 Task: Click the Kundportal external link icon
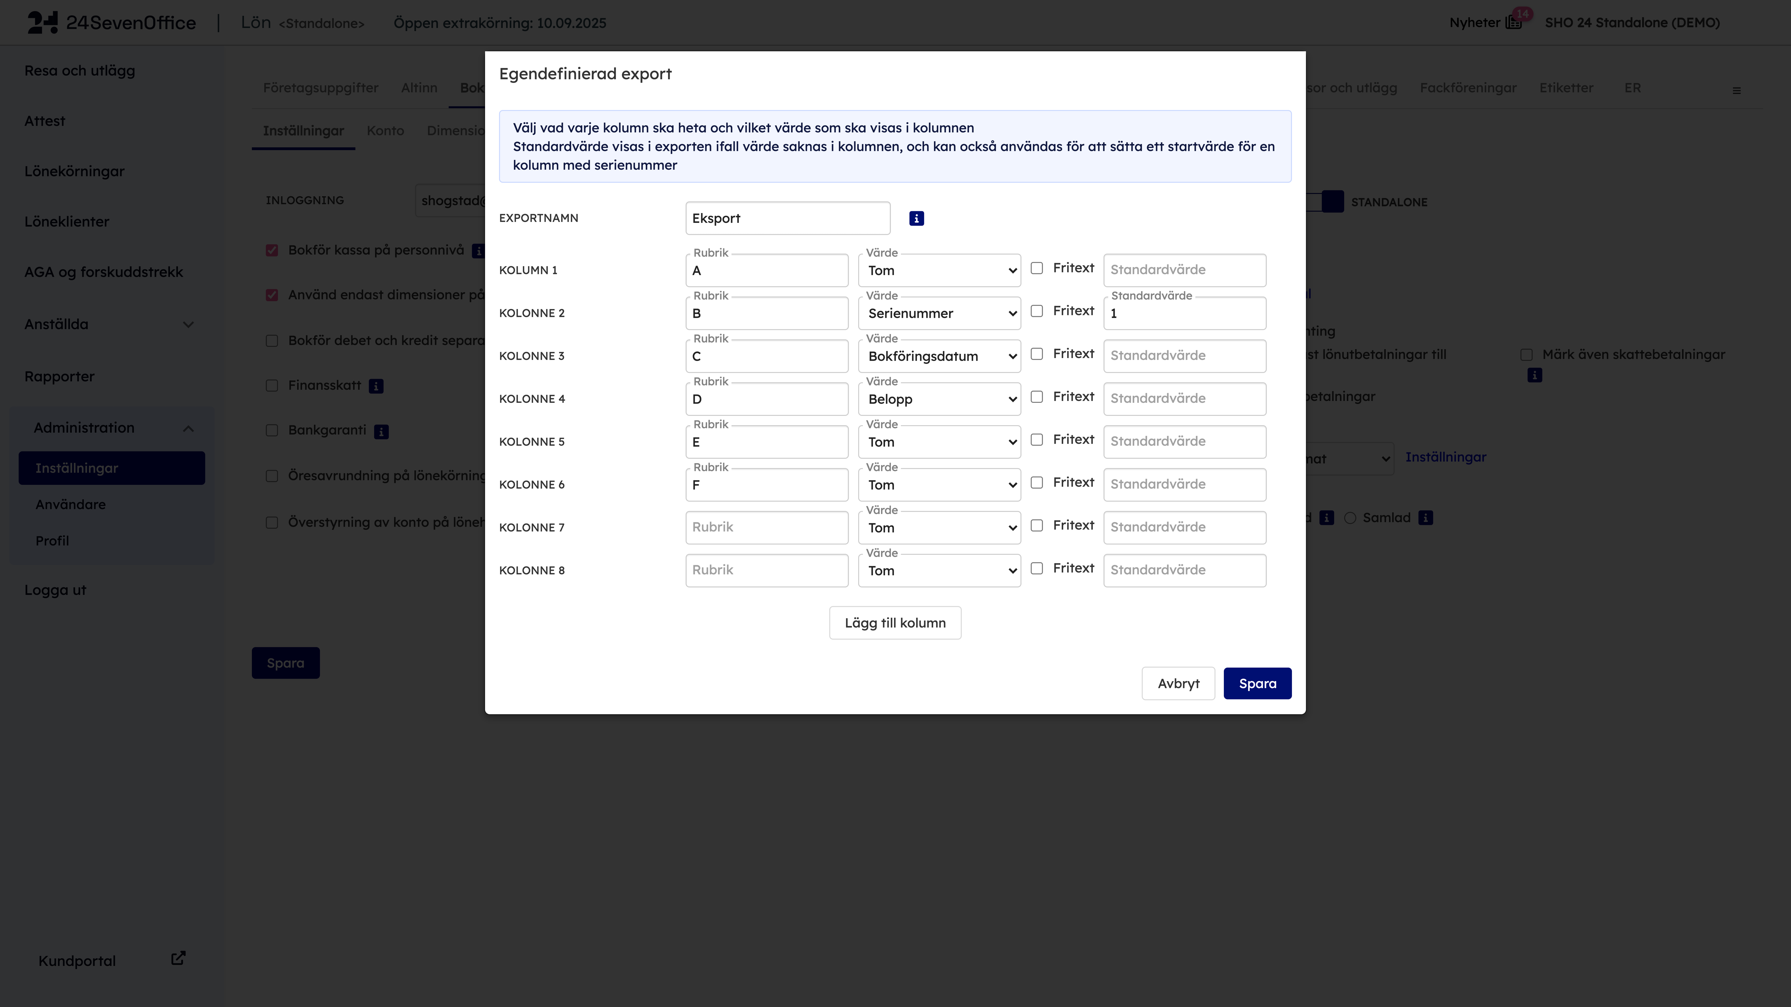pyautogui.click(x=178, y=958)
